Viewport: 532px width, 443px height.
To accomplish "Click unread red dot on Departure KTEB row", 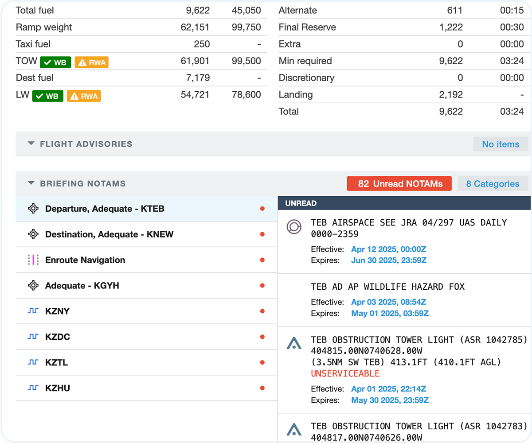I will [262, 209].
